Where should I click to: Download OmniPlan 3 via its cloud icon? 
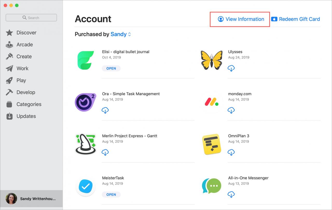[231, 152]
